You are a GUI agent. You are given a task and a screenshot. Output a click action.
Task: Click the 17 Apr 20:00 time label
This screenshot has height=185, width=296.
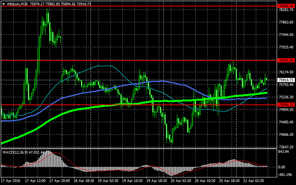coord(60,181)
